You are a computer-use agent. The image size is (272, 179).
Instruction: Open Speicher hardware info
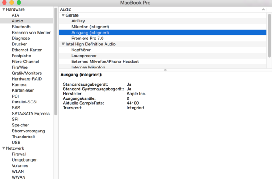[20, 125]
